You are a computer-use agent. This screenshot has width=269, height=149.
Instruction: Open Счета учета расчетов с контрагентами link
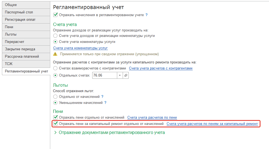click(161, 68)
